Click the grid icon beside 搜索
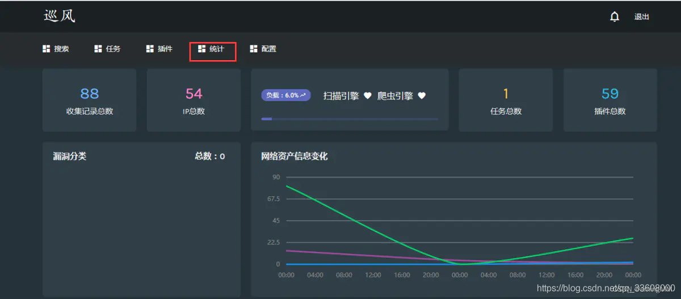Image resolution: width=681 pixels, height=299 pixels. pyautogui.click(x=47, y=49)
